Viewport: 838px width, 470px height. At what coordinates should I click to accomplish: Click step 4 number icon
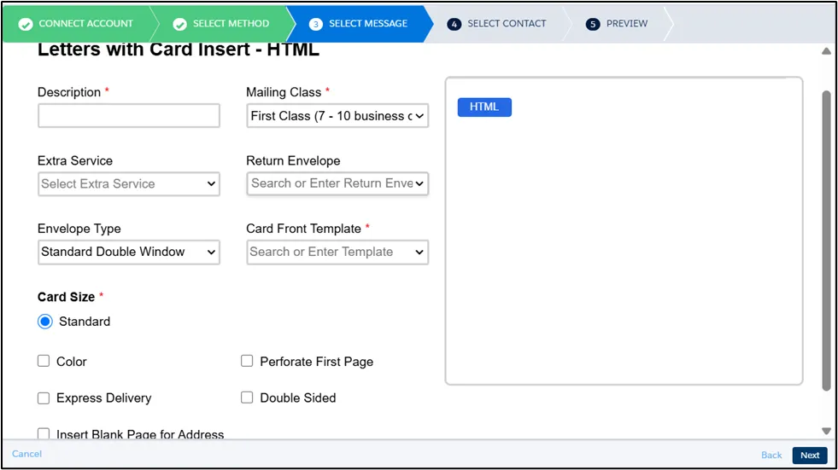pyautogui.click(x=454, y=24)
